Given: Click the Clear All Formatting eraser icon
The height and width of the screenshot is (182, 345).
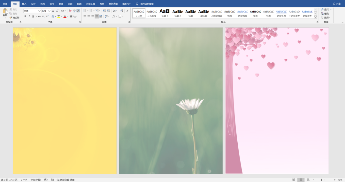Looking at the screenshot, I should (x=70, y=11).
